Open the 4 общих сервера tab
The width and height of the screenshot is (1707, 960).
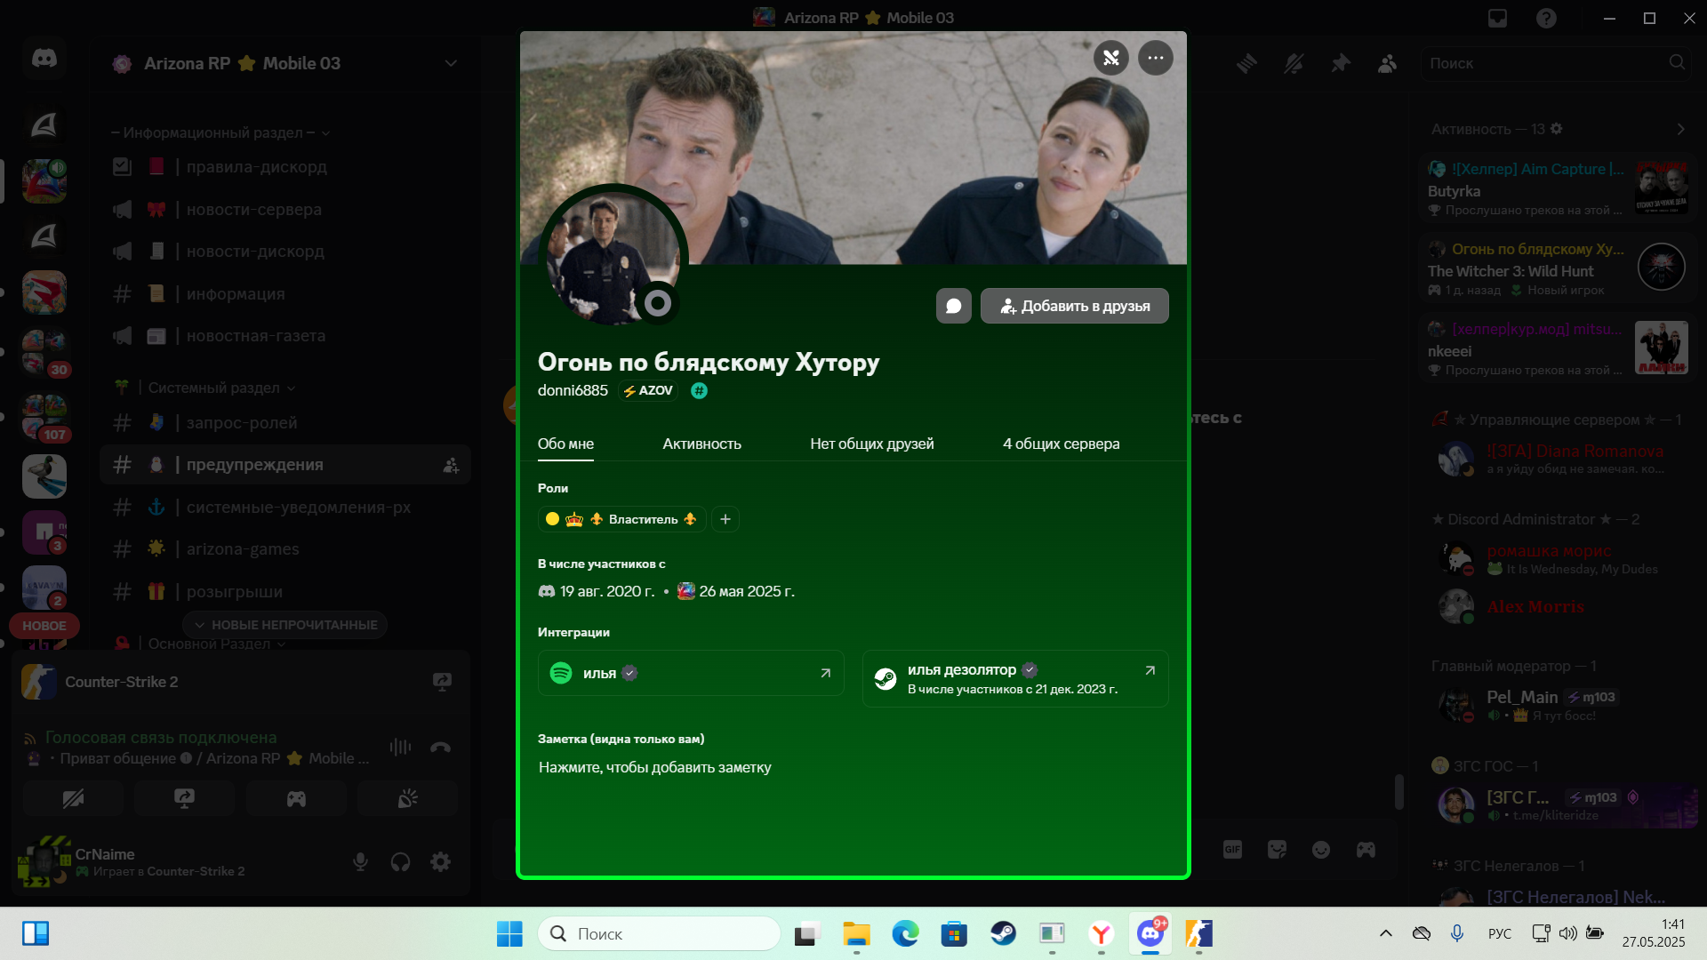tap(1061, 444)
